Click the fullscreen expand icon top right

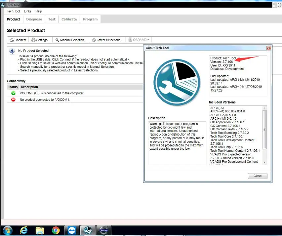point(280,5)
